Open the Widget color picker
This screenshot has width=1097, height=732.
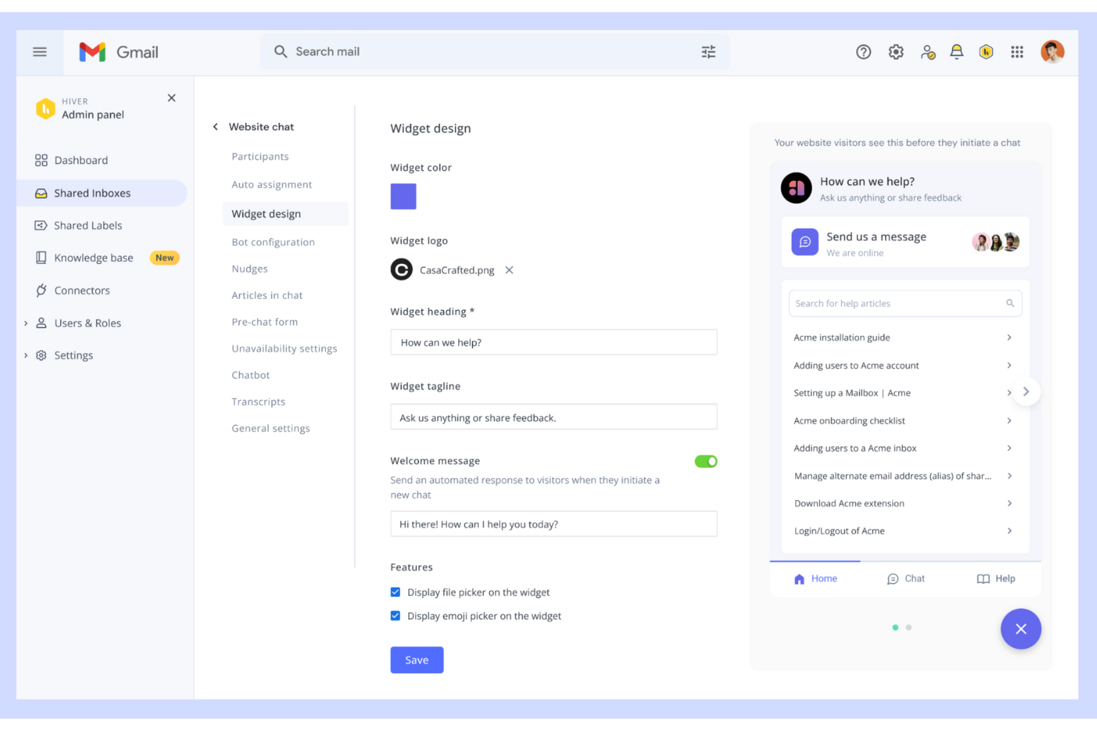(403, 196)
